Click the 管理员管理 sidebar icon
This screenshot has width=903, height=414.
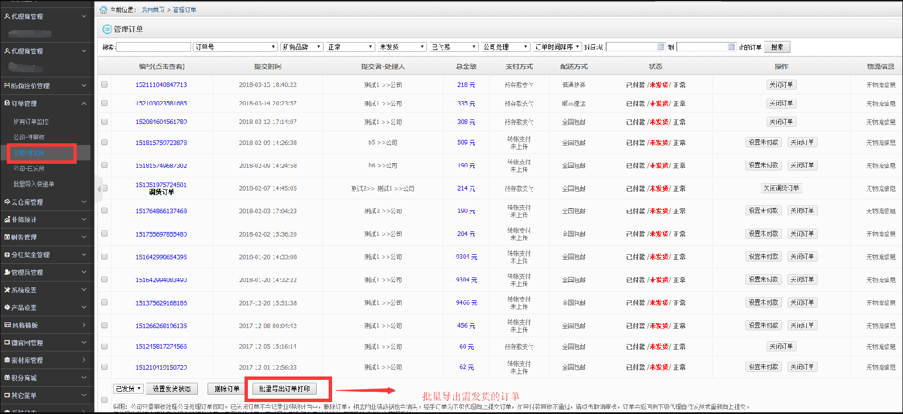pos(7,272)
